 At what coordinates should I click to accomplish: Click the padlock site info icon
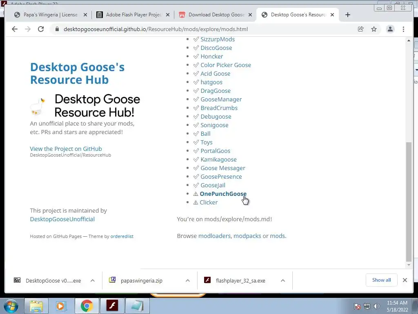(57, 29)
